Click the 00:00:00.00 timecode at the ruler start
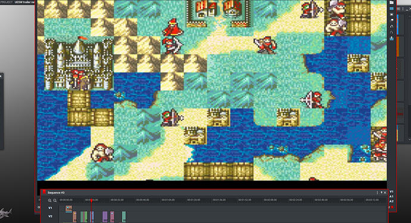This screenshot has height=223, width=411. click(x=66, y=200)
